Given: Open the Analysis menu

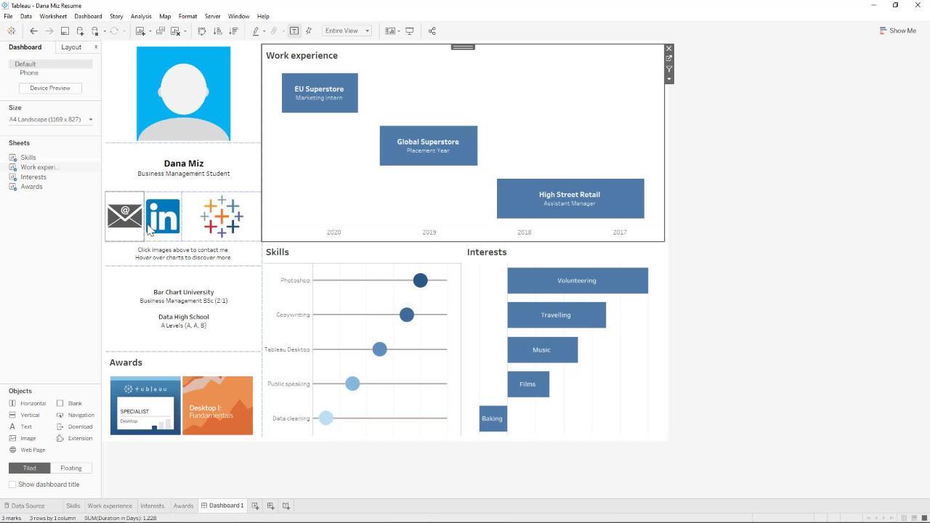Looking at the screenshot, I should click(141, 16).
